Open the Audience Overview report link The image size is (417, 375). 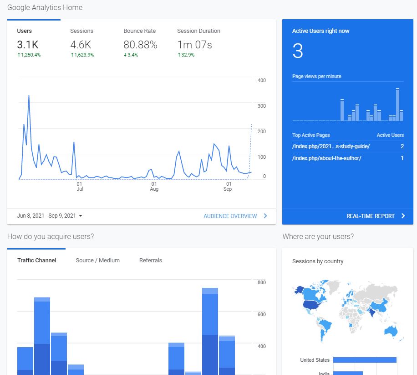pos(230,216)
